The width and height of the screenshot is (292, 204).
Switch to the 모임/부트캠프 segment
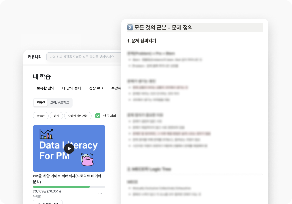click(60, 103)
